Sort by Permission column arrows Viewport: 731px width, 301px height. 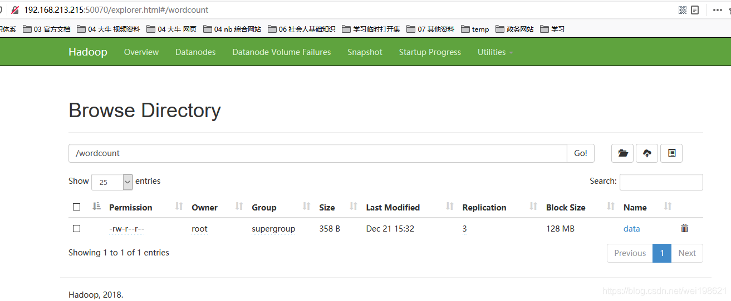(179, 207)
